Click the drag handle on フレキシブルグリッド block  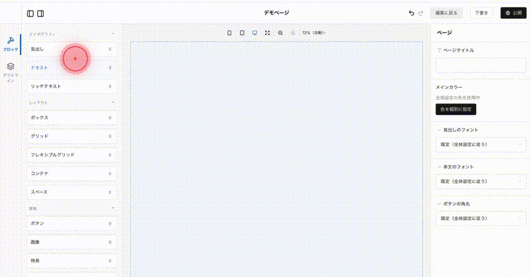click(x=110, y=155)
